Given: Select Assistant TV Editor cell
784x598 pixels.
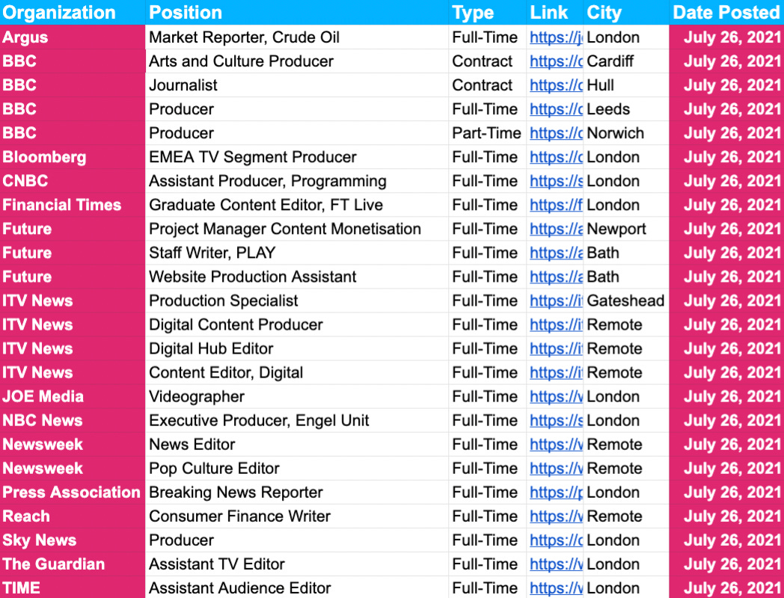Looking at the screenshot, I should [x=297, y=564].
